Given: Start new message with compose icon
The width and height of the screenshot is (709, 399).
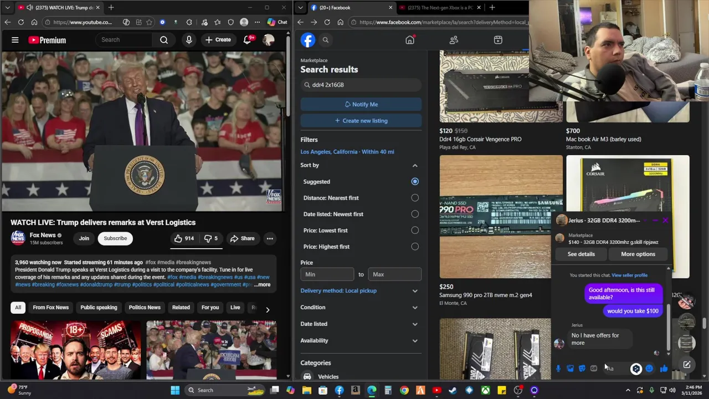Looking at the screenshot, I should pyautogui.click(x=687, y=365).
